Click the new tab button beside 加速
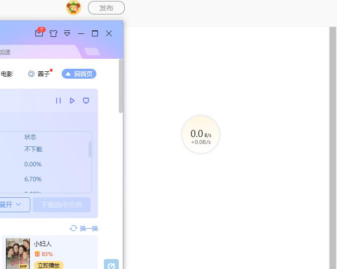Viewport: 337px width, 269px height. [92, 52]
